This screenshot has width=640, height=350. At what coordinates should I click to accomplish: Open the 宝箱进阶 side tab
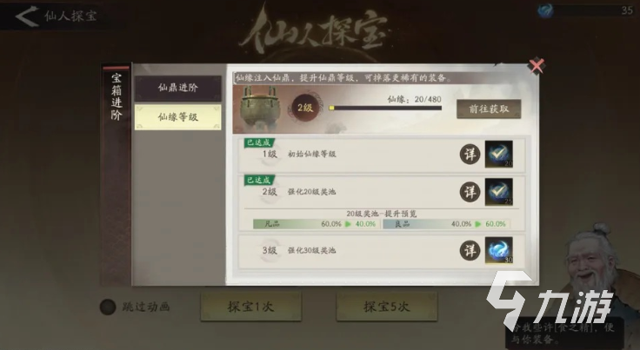coord(117,98)
